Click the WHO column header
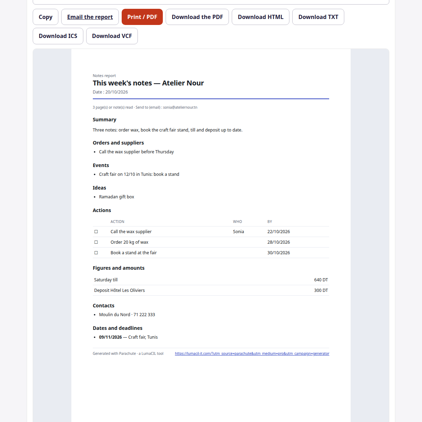The height and width of the screenshot is (422, 422). point(237,222)
